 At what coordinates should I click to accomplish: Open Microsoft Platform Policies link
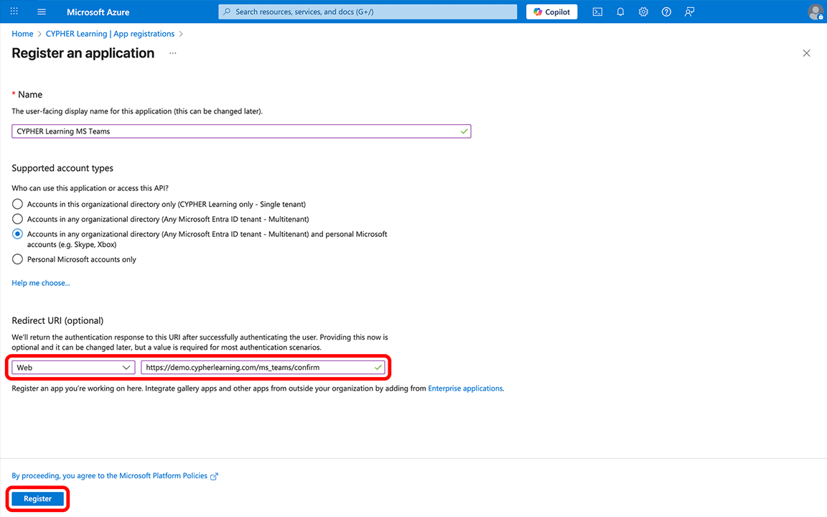pyautogui.click(x=114, y=476)
